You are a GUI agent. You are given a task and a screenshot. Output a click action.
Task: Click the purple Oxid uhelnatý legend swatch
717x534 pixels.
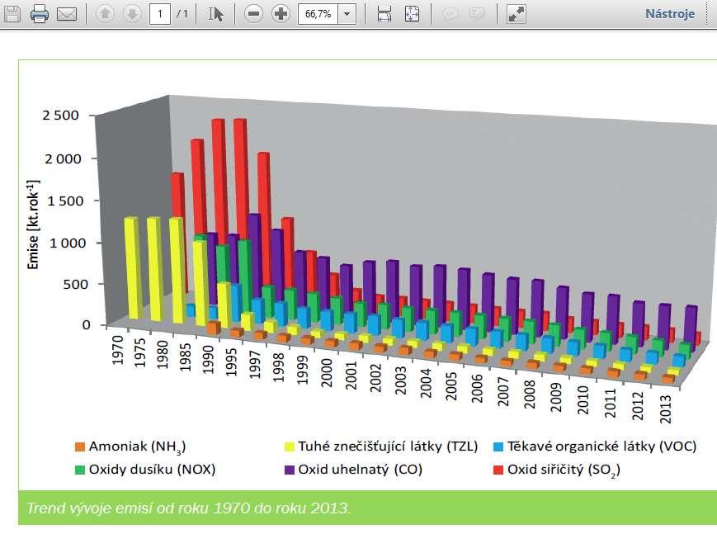pos(290,470)
